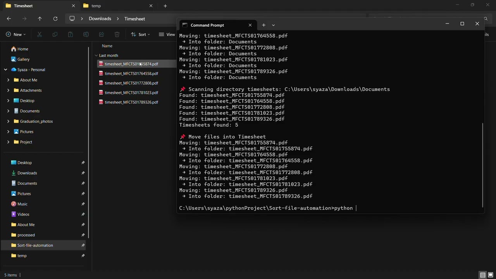The height and width of the screenshot is (279, 496).
Task: Close the temp Explorer tab
Action: coord(151,6)
